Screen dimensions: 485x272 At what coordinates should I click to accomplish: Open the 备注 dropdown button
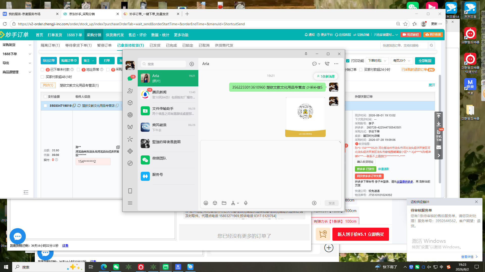[89, 61]
